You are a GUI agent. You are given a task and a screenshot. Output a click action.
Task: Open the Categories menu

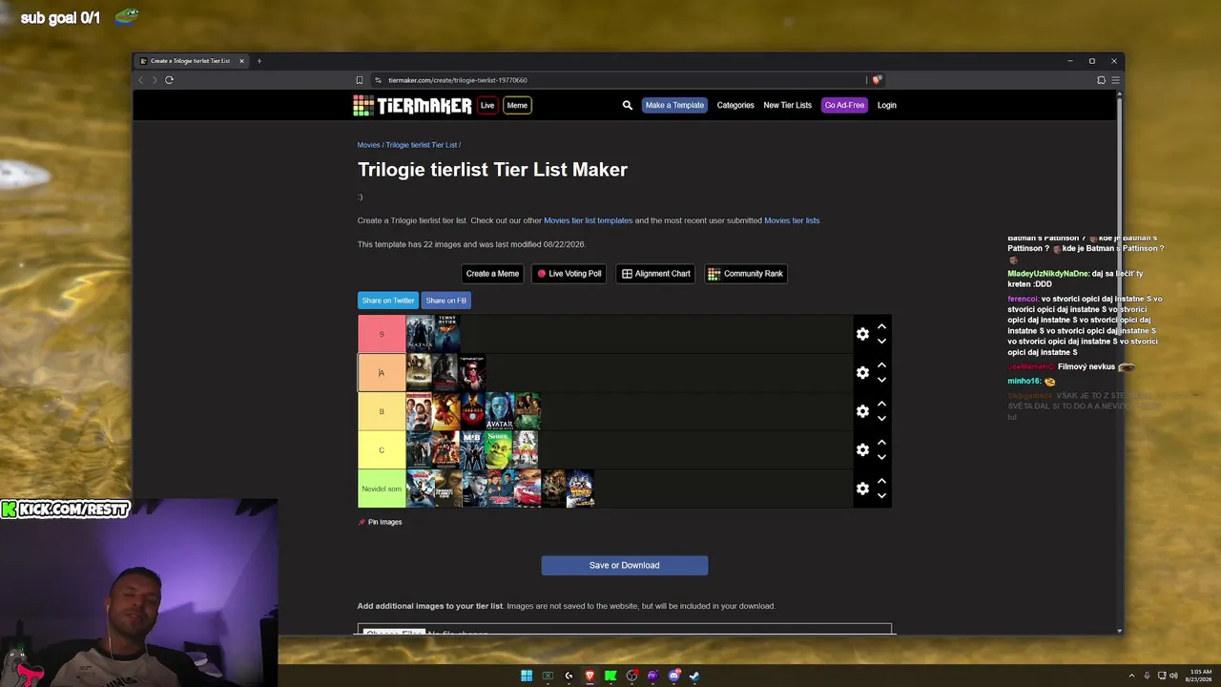(x=735, y=105)
